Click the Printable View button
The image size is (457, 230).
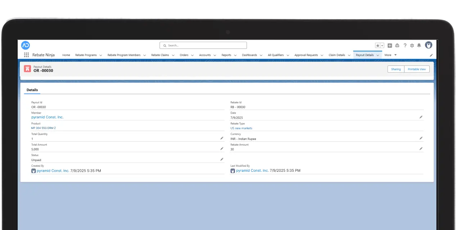pyautogui.click(x=417, y=69)
